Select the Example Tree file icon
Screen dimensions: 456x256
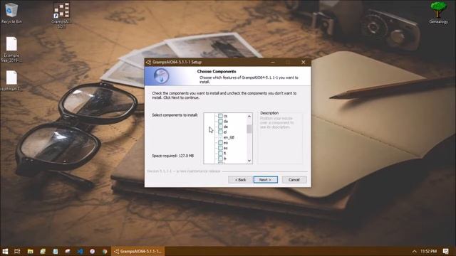tap(11, 49)
